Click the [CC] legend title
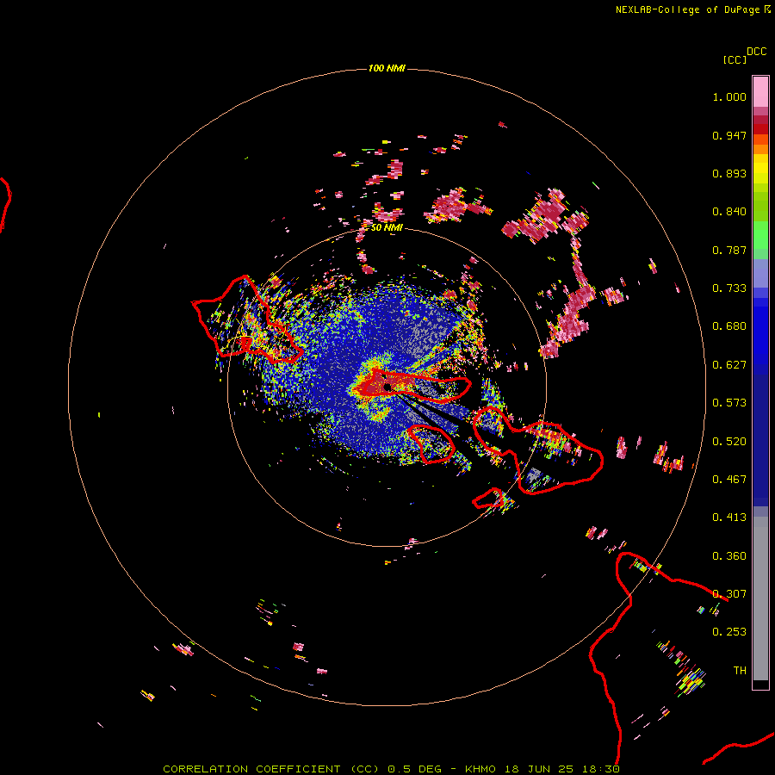The image size is (775, 775). (735, 59)
